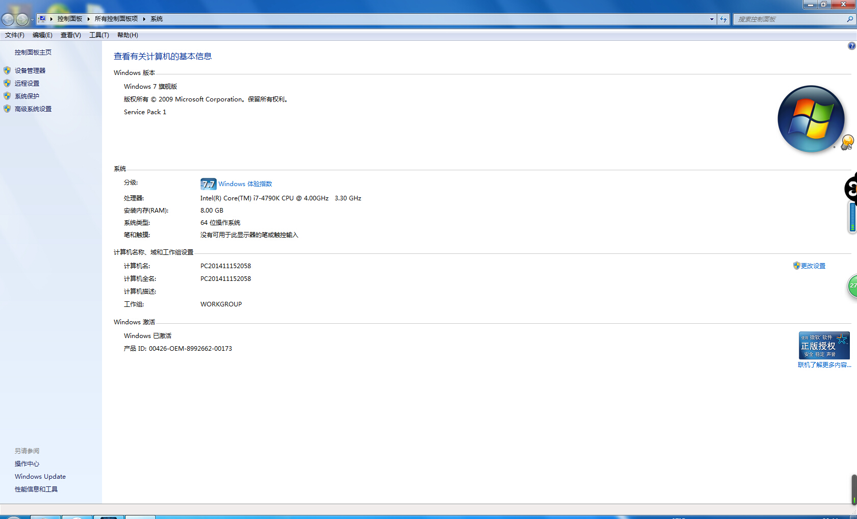Click the PC201411152058 value beside 计算机全名

tap(225, 279)
